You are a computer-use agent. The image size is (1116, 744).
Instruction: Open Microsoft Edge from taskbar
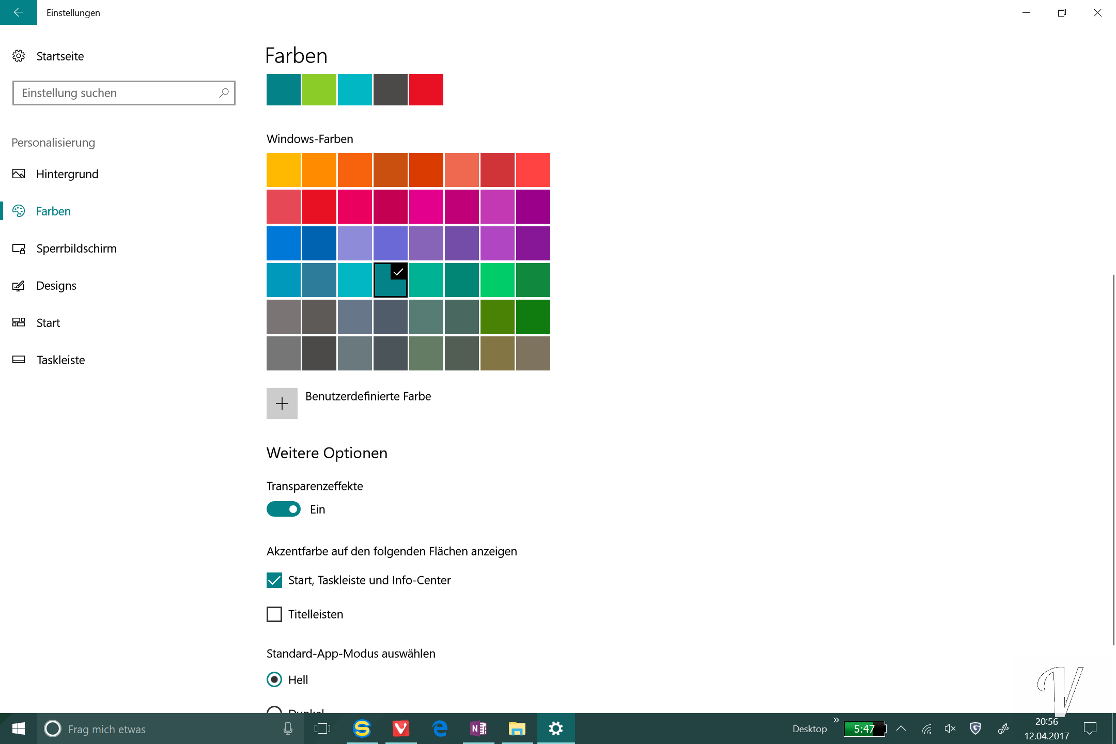click(x=440, y=729)
